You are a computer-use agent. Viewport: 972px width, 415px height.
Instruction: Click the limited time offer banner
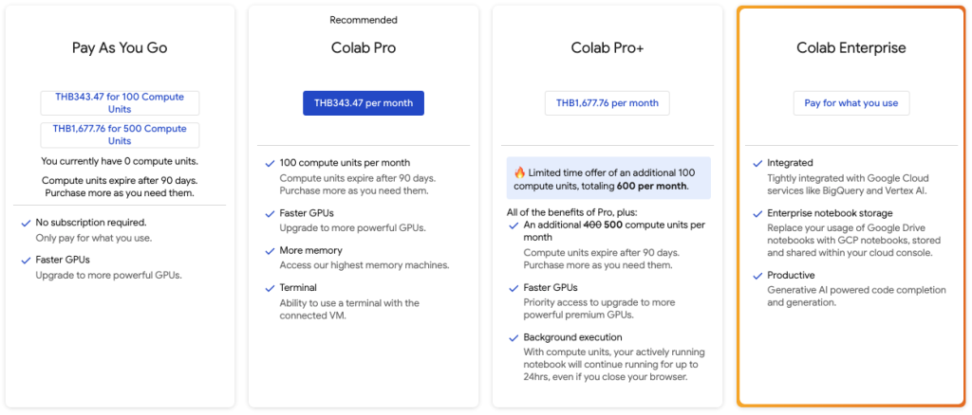608,178
